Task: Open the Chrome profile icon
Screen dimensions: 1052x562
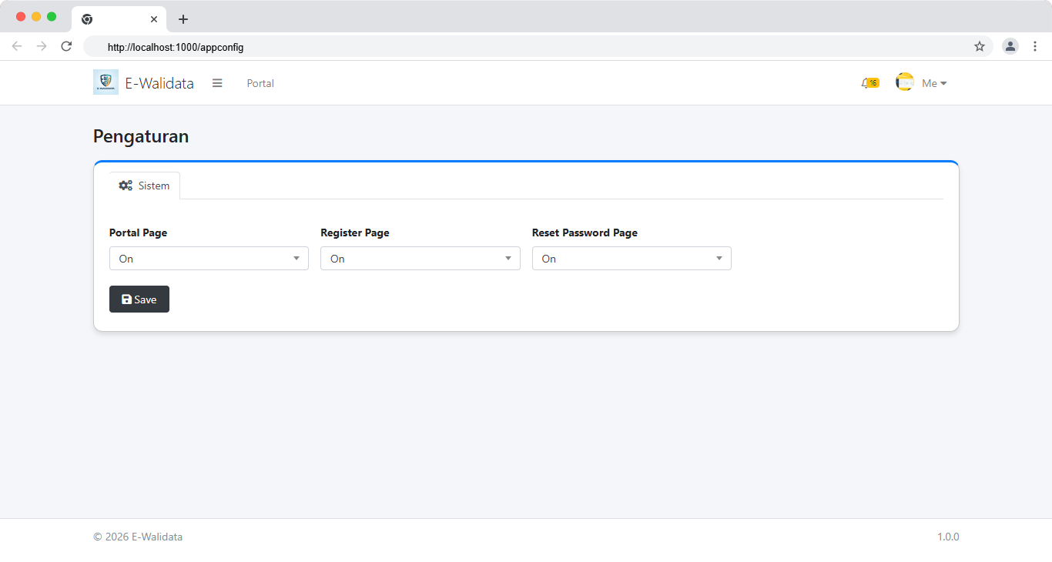Action: tap(1010, 46)
